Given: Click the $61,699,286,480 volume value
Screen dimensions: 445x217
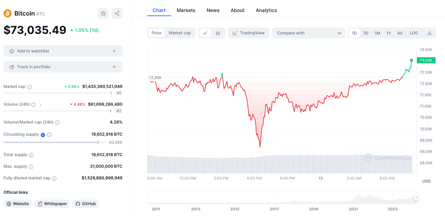Looking at the screenshot, I should point(105,104).
